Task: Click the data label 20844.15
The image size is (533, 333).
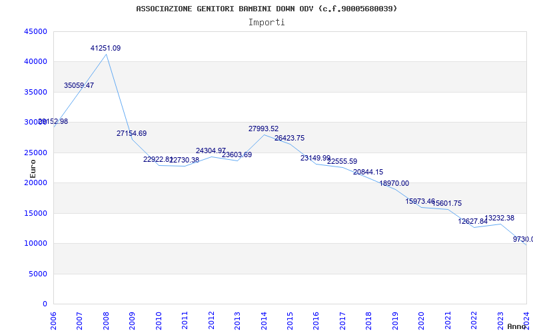Action: 368,172
